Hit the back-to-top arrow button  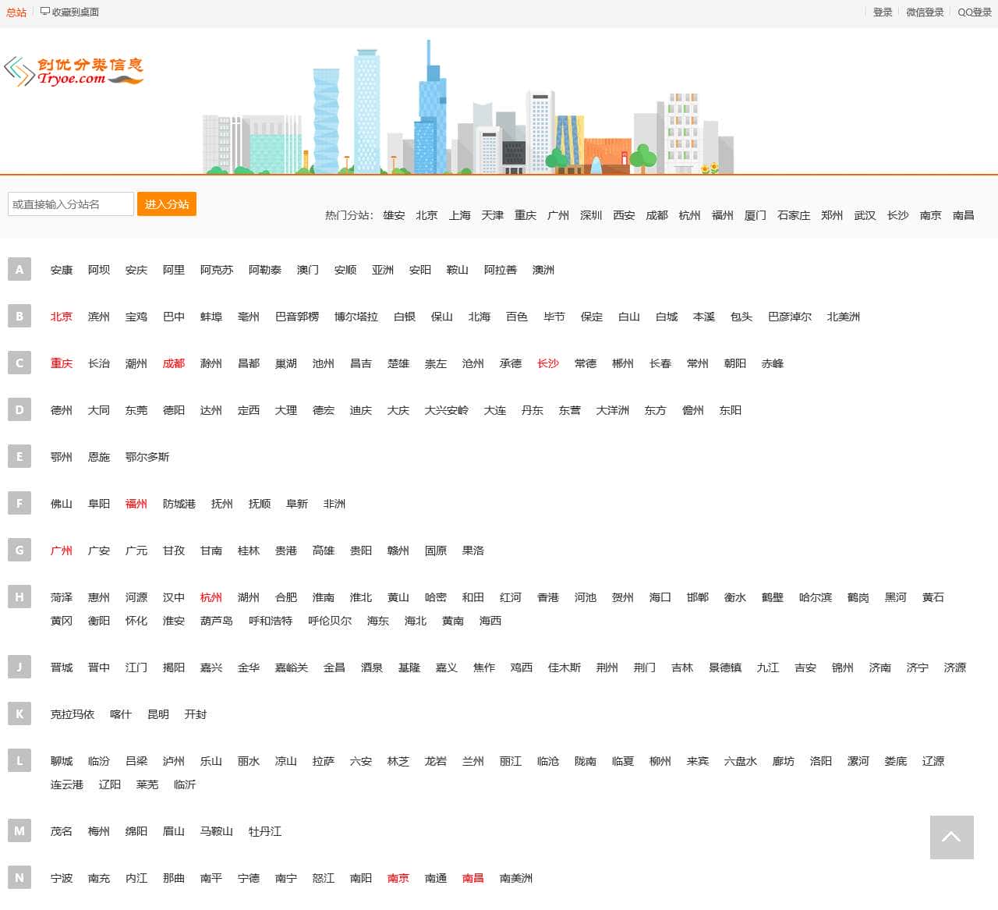point(951,837)
